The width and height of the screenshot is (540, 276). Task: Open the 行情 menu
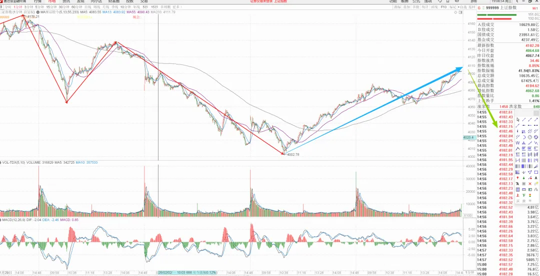(x=37, y=1)
